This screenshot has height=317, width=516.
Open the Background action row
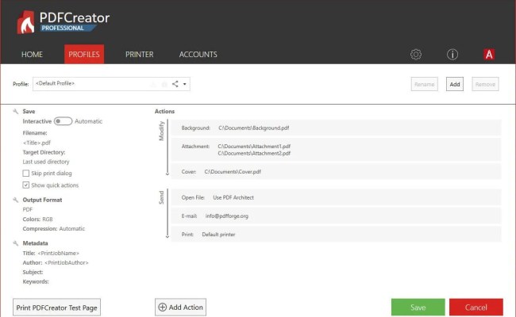(x=336, y=128)
